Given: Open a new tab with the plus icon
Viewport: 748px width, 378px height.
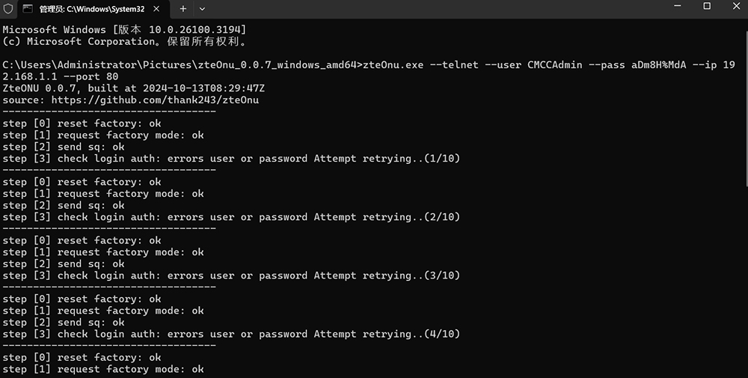Looking at the screenshot, I should (183, 8).
